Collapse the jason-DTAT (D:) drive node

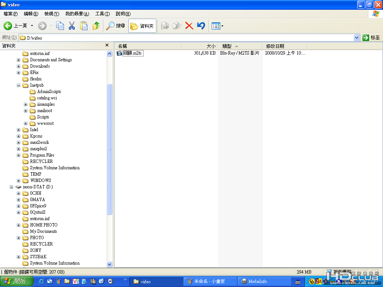(12, 187)
